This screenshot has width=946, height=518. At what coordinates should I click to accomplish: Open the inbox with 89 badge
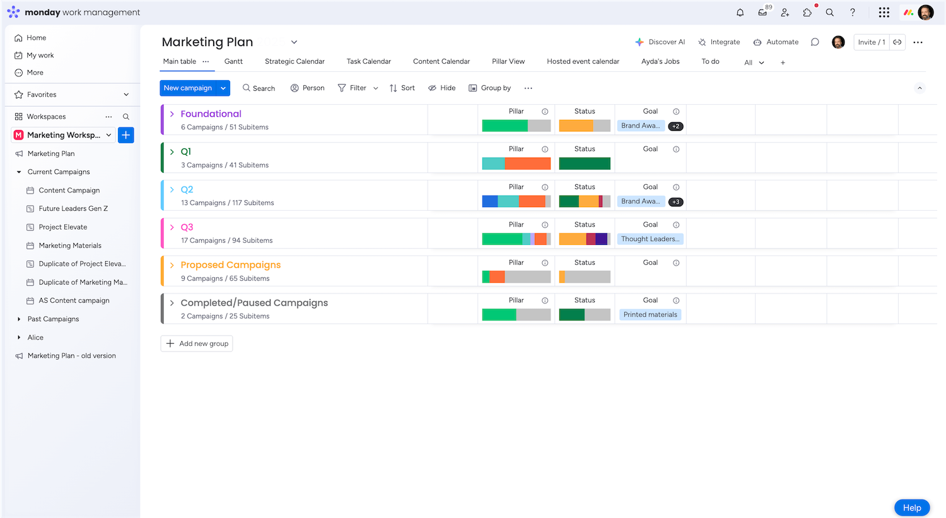(762, 13)
